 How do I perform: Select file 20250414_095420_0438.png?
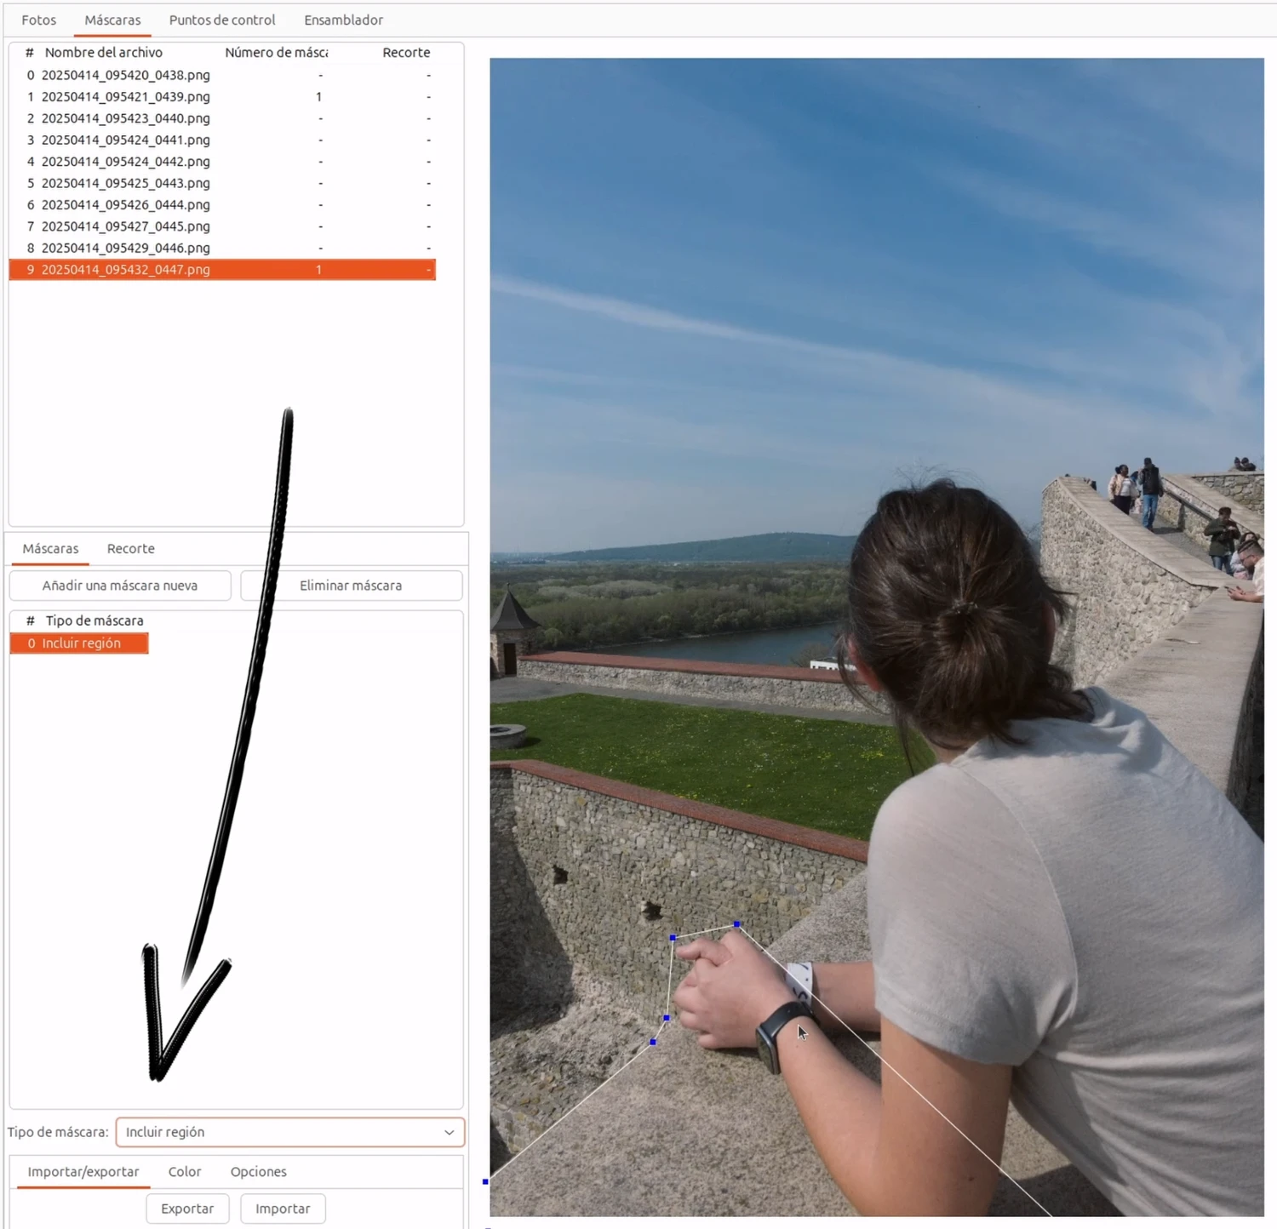coord(125,75)
